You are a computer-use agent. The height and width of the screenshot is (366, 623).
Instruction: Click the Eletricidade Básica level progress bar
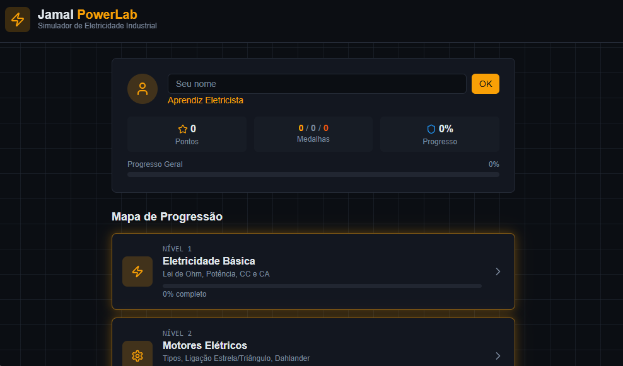click(322, 286)
